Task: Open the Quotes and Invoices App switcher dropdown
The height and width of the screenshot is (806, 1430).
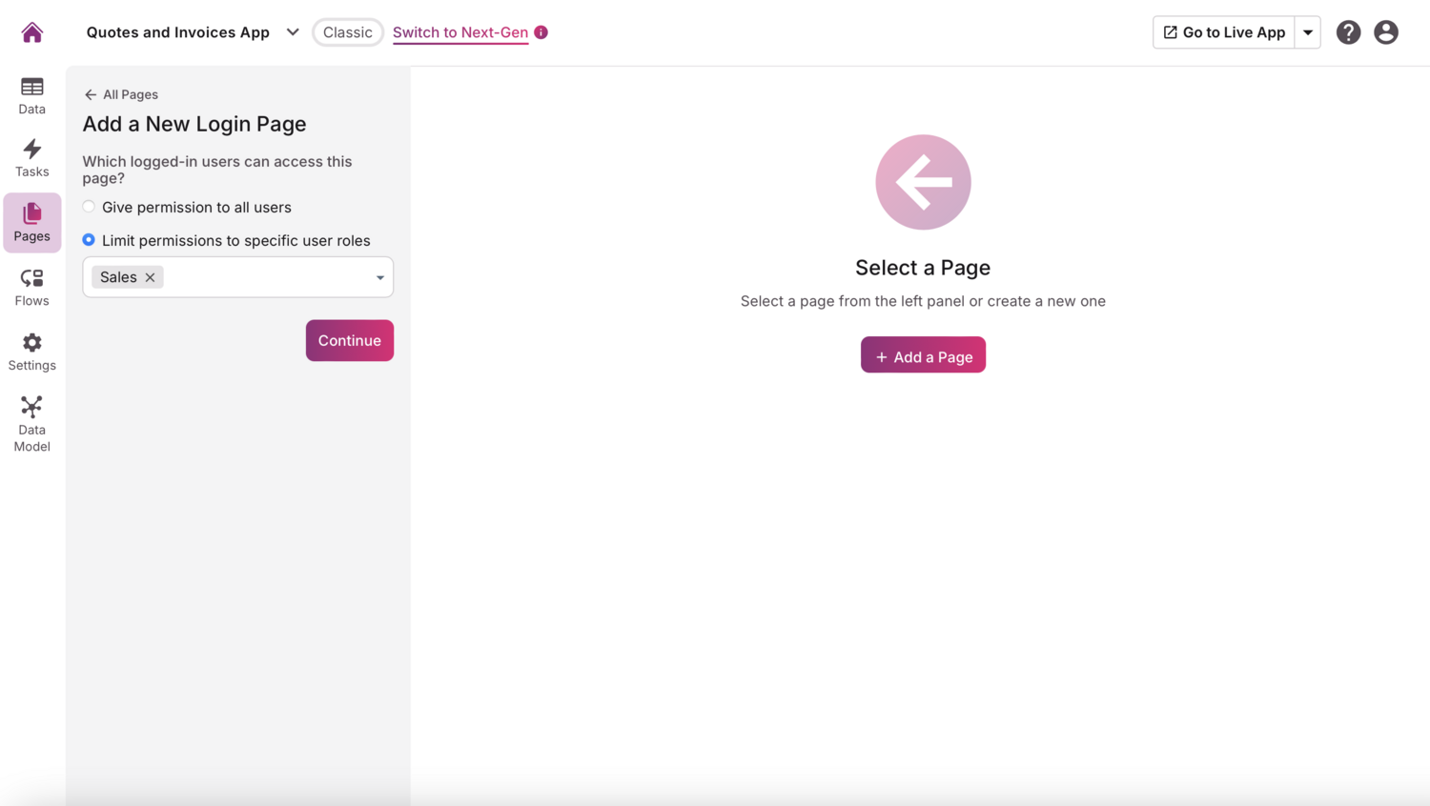Action: pos(293,31)
